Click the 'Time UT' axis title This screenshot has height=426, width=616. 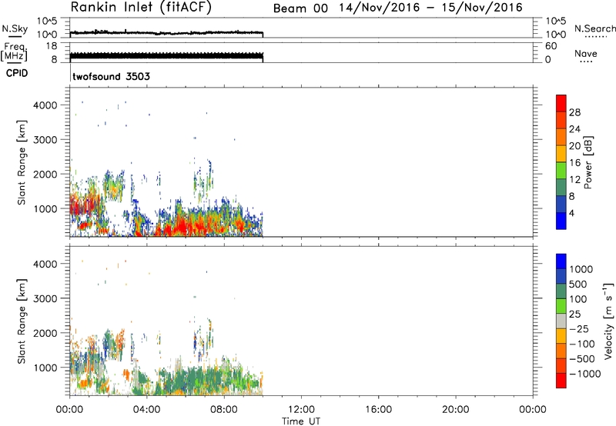pyautogui.click(x=301, y=421)
